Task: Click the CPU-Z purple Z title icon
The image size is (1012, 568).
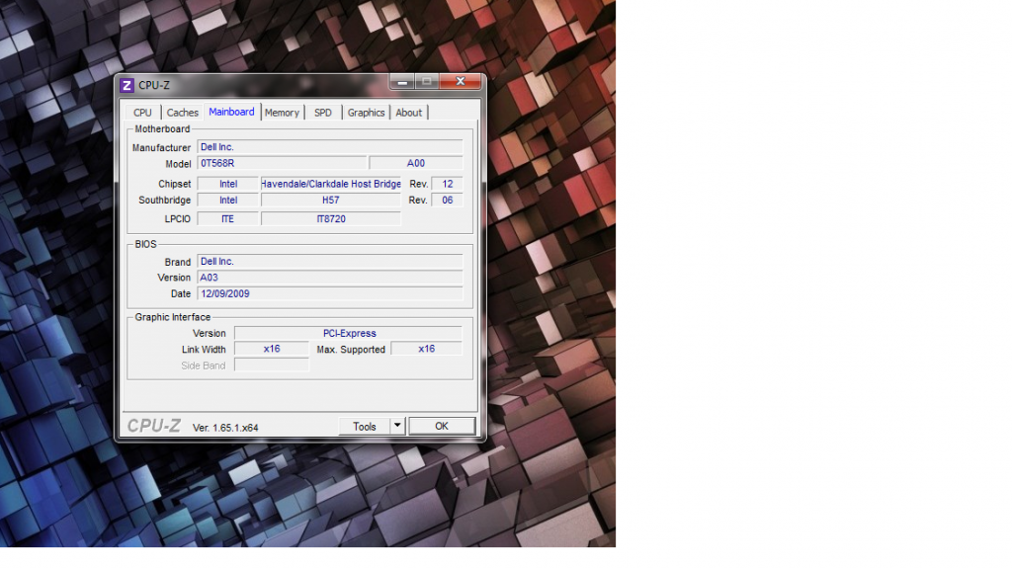Action: pyautogui.click(x=127, y=85)
